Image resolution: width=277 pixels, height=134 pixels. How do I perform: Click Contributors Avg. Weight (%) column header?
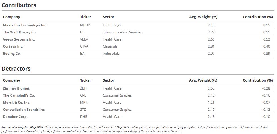click(x=203, y=17)
